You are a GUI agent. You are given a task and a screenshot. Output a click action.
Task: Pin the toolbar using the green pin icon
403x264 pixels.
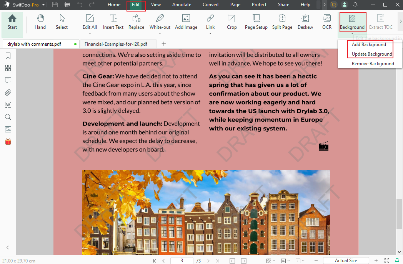click(396, 261)
